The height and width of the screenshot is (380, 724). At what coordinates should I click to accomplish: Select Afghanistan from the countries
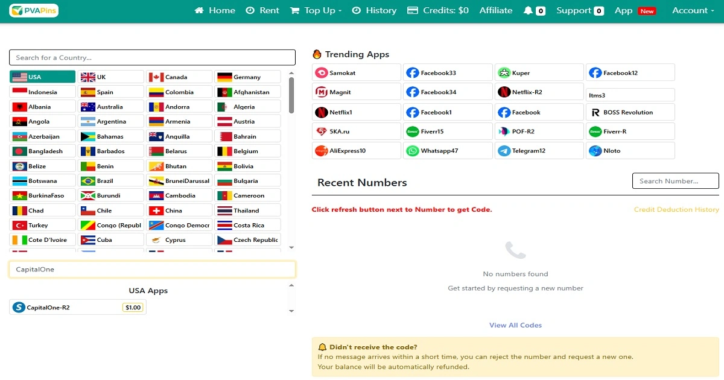pyautogui.click(x=247, y=92)
